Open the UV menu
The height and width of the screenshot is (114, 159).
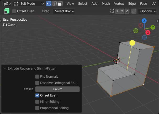(x=153, y=4)
